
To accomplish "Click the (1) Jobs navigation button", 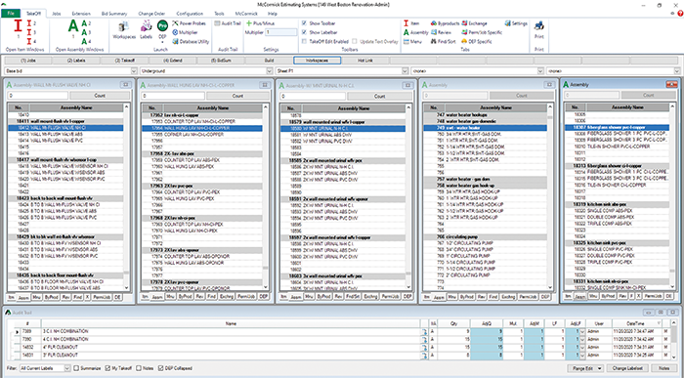I will tap(28, 61).
